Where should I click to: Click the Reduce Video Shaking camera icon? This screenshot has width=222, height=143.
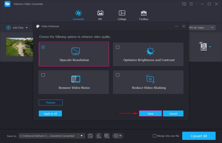coord(150,79)
